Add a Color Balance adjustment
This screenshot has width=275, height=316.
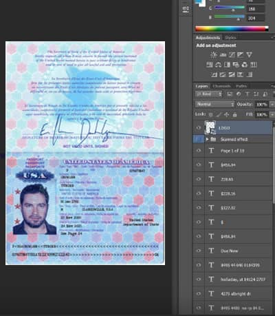(x=219, y=65)
